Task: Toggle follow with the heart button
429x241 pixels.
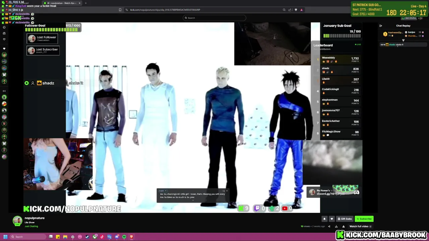Action: 332,219
